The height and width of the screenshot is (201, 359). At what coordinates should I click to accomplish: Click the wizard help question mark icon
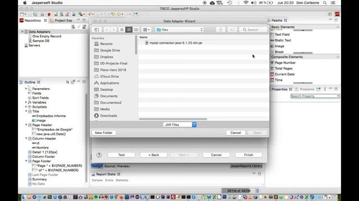pos(99,155)
